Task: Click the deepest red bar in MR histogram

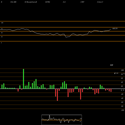Action: point(57,95)
